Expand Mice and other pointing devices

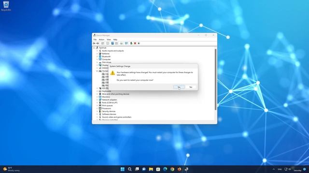tap(97, 94)
